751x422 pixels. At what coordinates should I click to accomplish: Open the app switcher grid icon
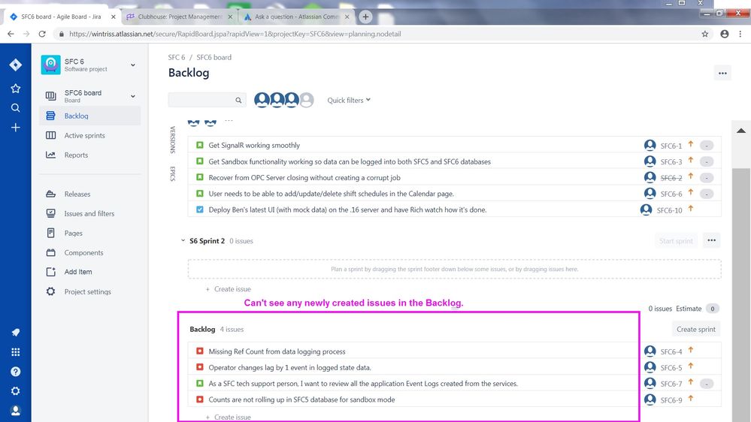[x=15, y=352]
